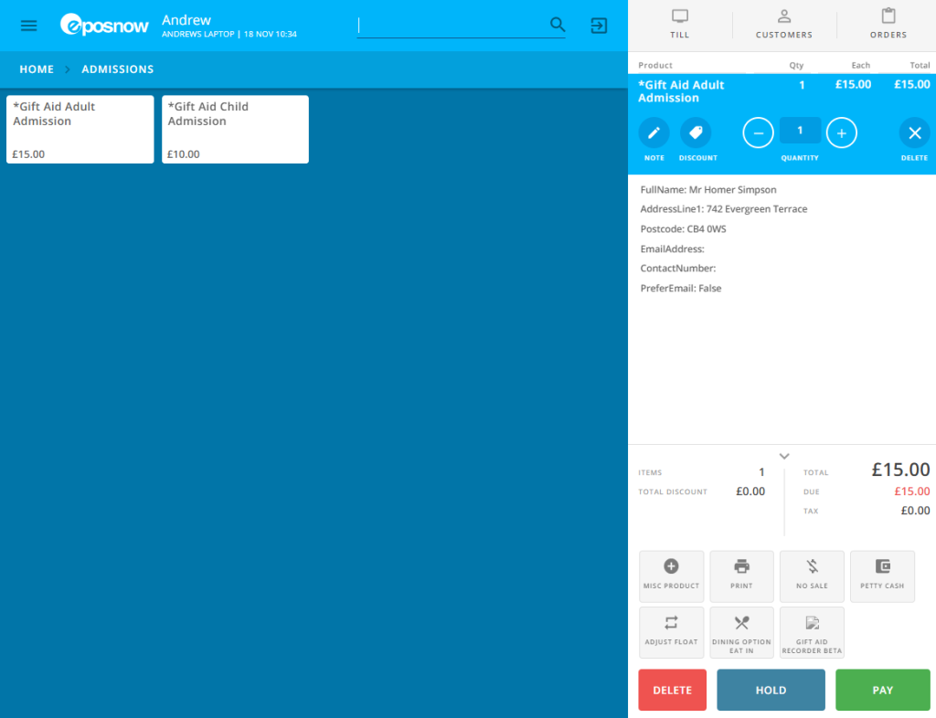936x718 pixels.
Task: Open the hamburger main menu
Action: (28, 25)
